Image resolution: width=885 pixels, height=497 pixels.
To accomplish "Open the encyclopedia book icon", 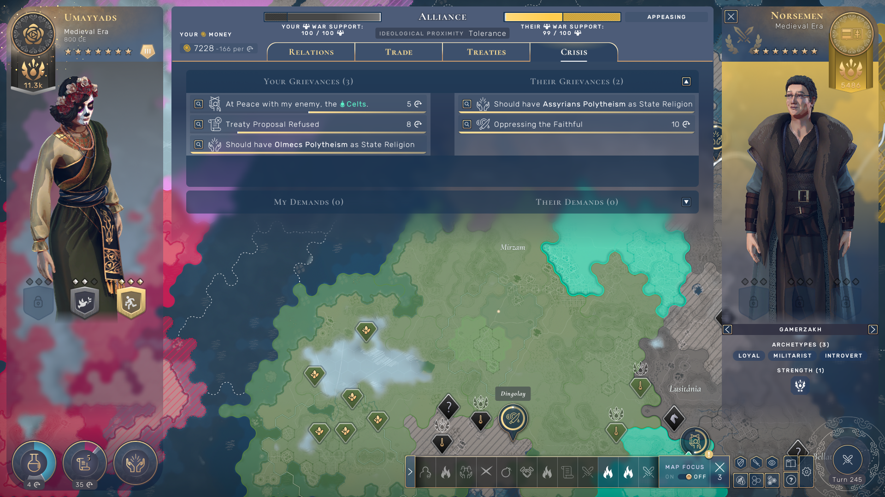I will (x=791, y=463).
